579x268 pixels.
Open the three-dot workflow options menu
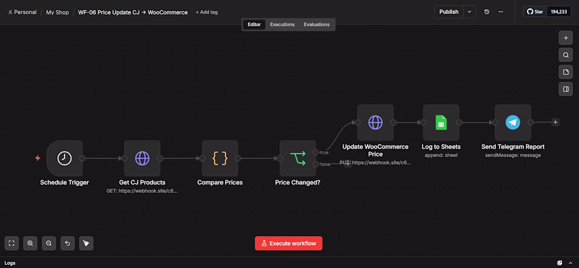pos(501,12)
